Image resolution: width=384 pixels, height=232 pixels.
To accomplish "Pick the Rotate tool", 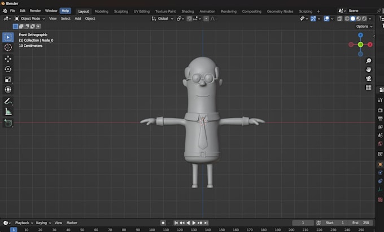I will click(x=8, y=69).
